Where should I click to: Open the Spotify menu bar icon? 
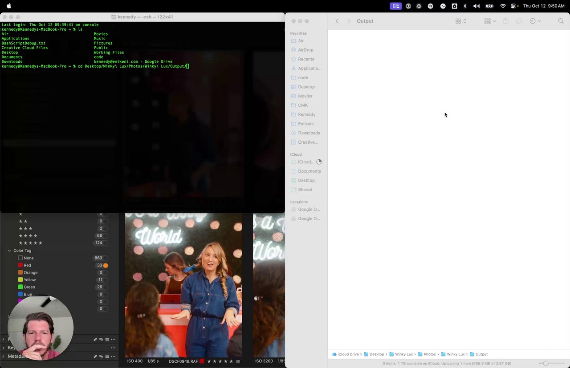(431, 6)
